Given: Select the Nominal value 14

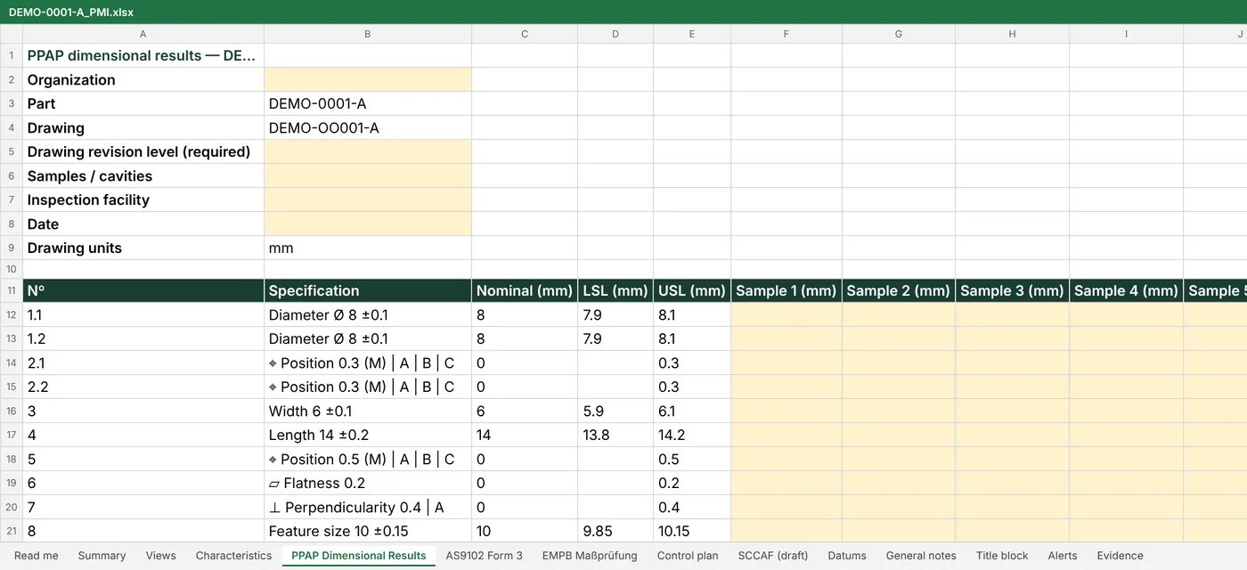Looking at the screenshot, I should [x=525, y=435].
